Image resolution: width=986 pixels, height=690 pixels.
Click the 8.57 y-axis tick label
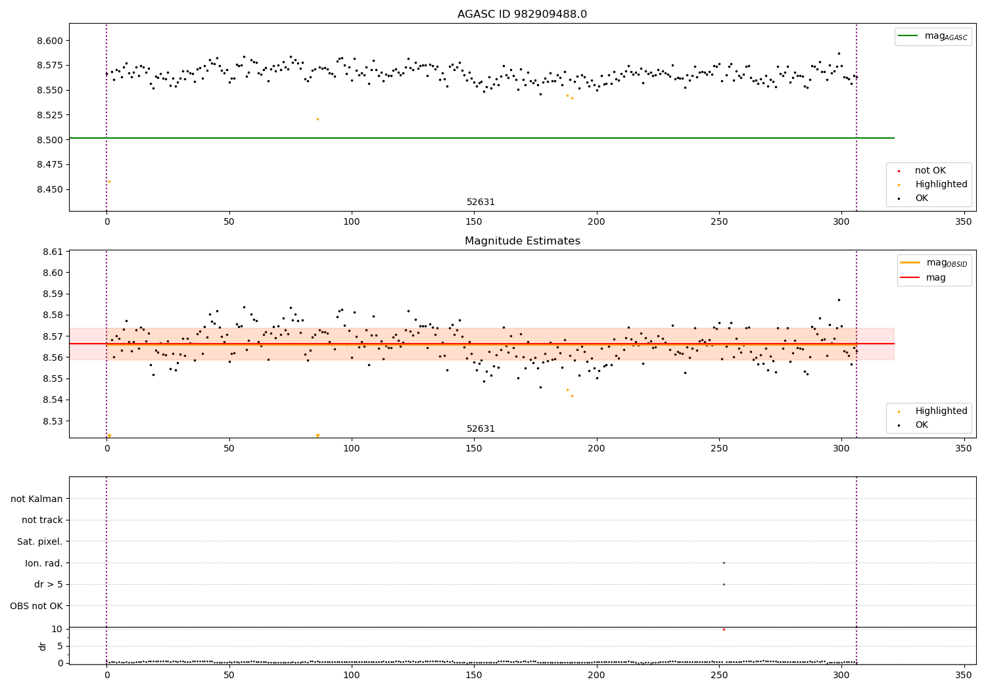[x=53, y=336]
